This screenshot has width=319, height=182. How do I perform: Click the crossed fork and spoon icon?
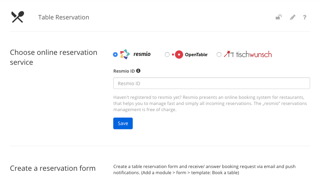click(x=18, y=17)
